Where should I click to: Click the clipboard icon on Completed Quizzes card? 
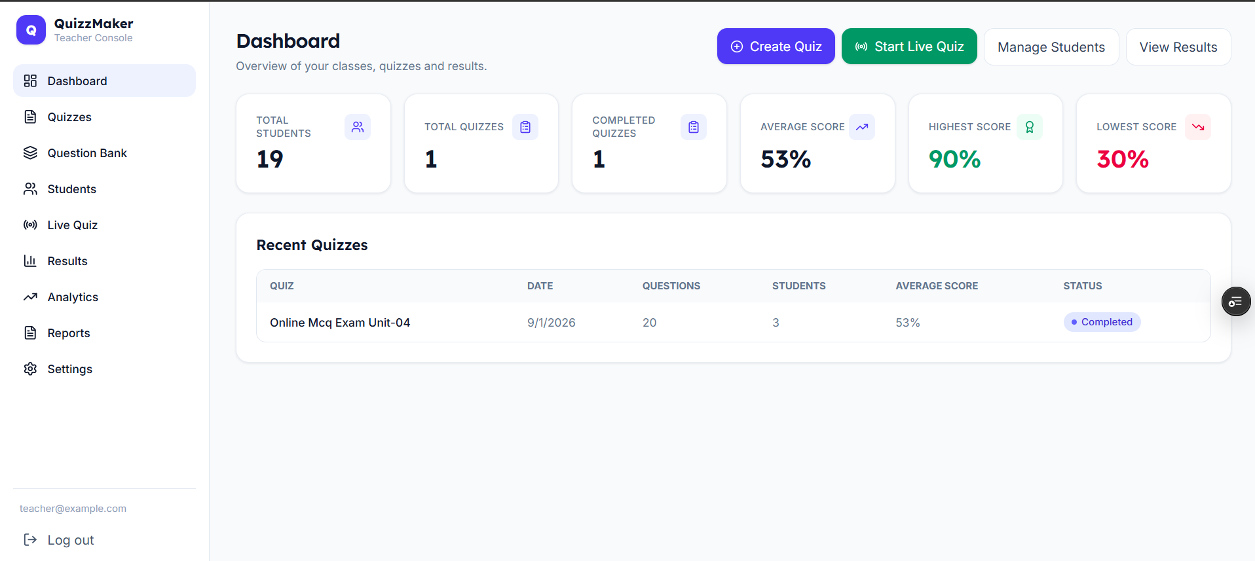pos(694,127)
